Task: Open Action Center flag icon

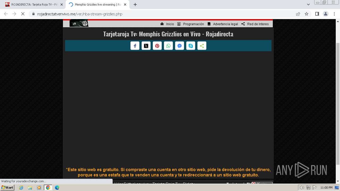Action: (314, 188)
